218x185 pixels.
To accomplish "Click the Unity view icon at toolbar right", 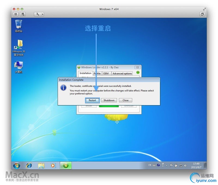I will [x=202, y=14].
